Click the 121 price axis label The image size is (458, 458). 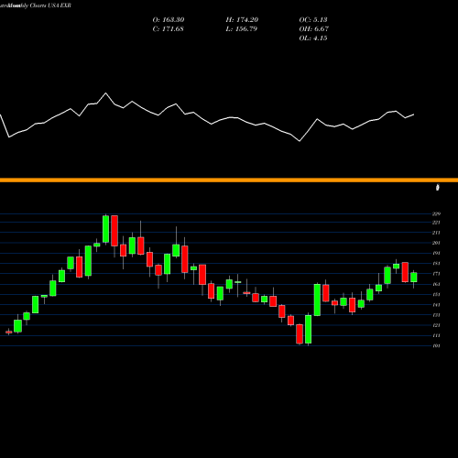(436, 325)
